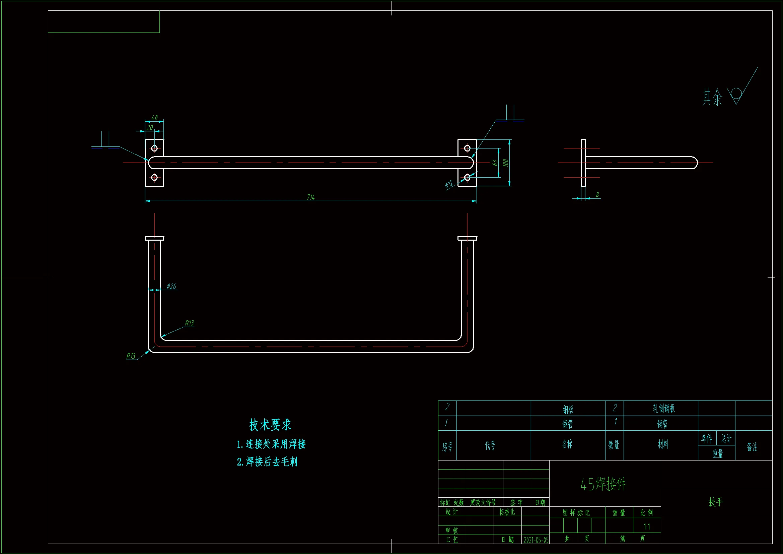Select the 技术要求 heading text

point(270,425)
